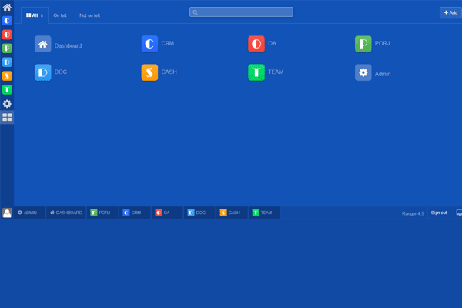
Task: Click the all-apps grid icon in the sidebar
Action: (x=7, y=117)
